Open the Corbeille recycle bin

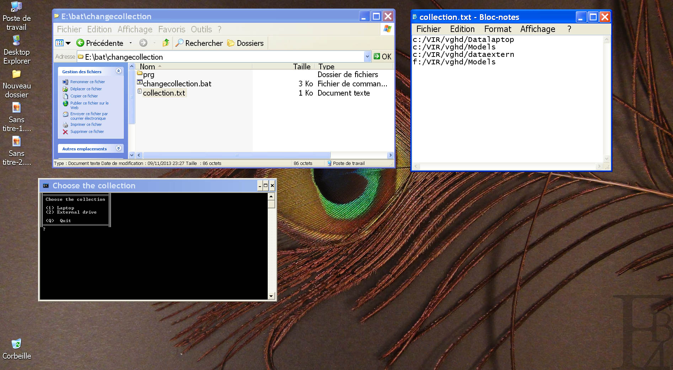[16, 349]
